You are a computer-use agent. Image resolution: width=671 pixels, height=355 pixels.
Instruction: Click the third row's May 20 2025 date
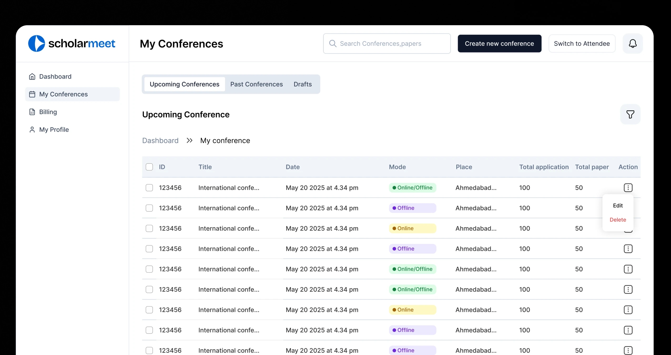click(x=322, y=228)
